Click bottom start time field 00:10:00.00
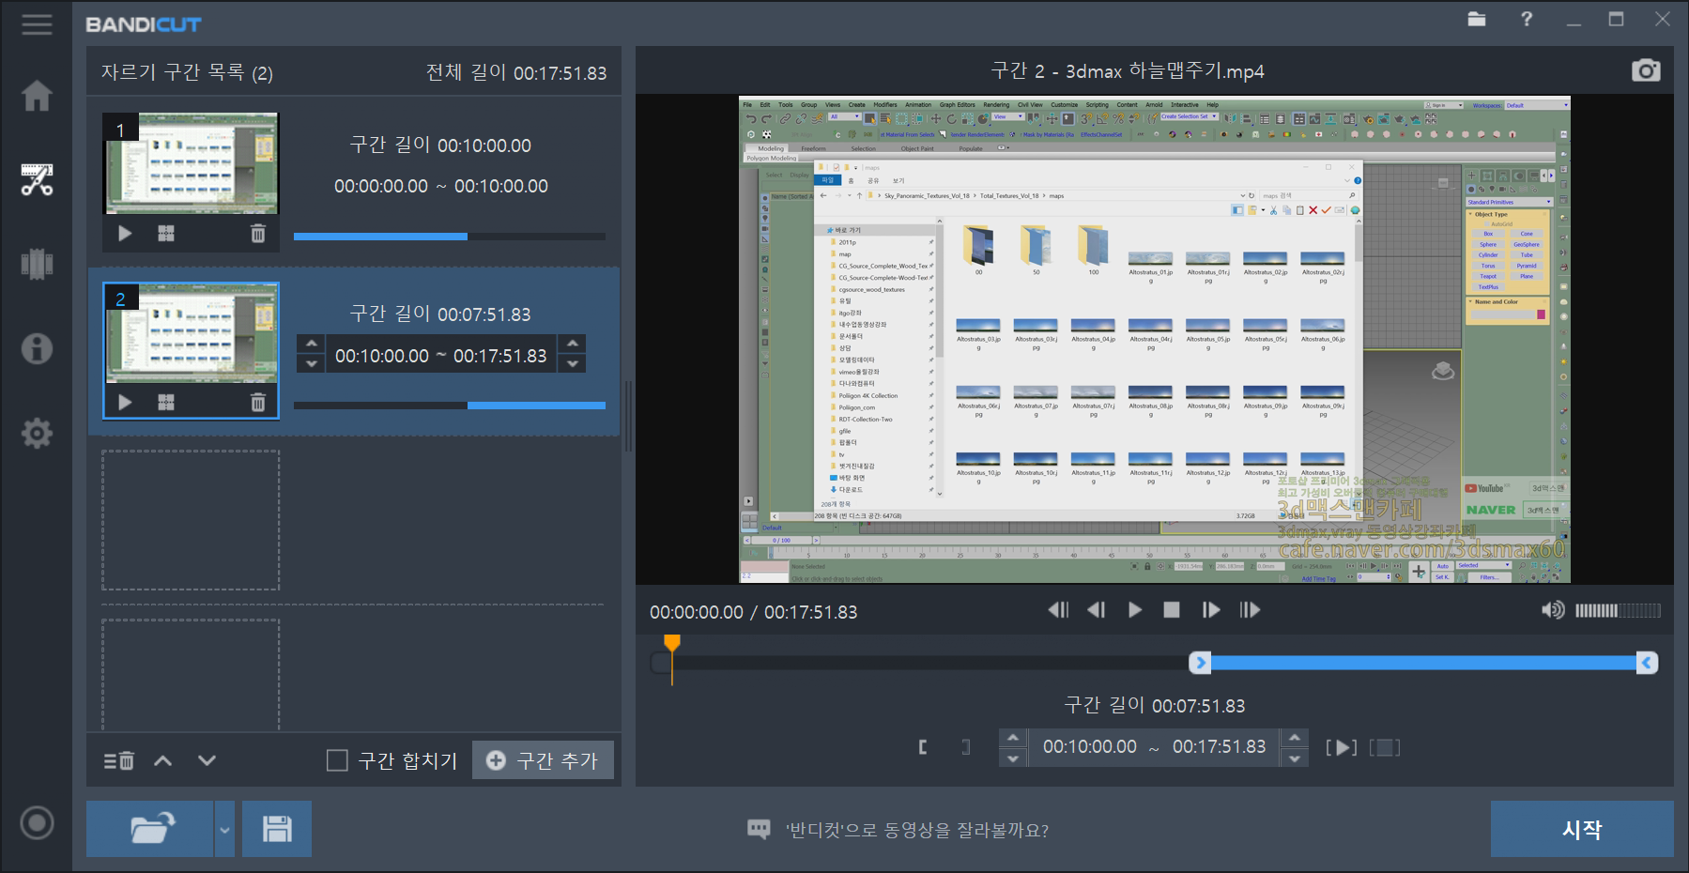This screenshot has width=1689, height=873. (x=1090, y=747)
